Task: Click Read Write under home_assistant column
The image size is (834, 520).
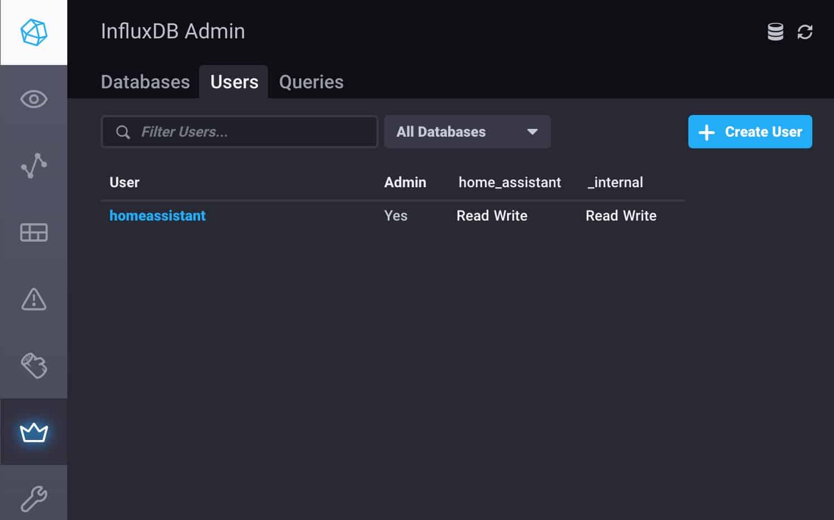Action: click(x=492, y=216)
